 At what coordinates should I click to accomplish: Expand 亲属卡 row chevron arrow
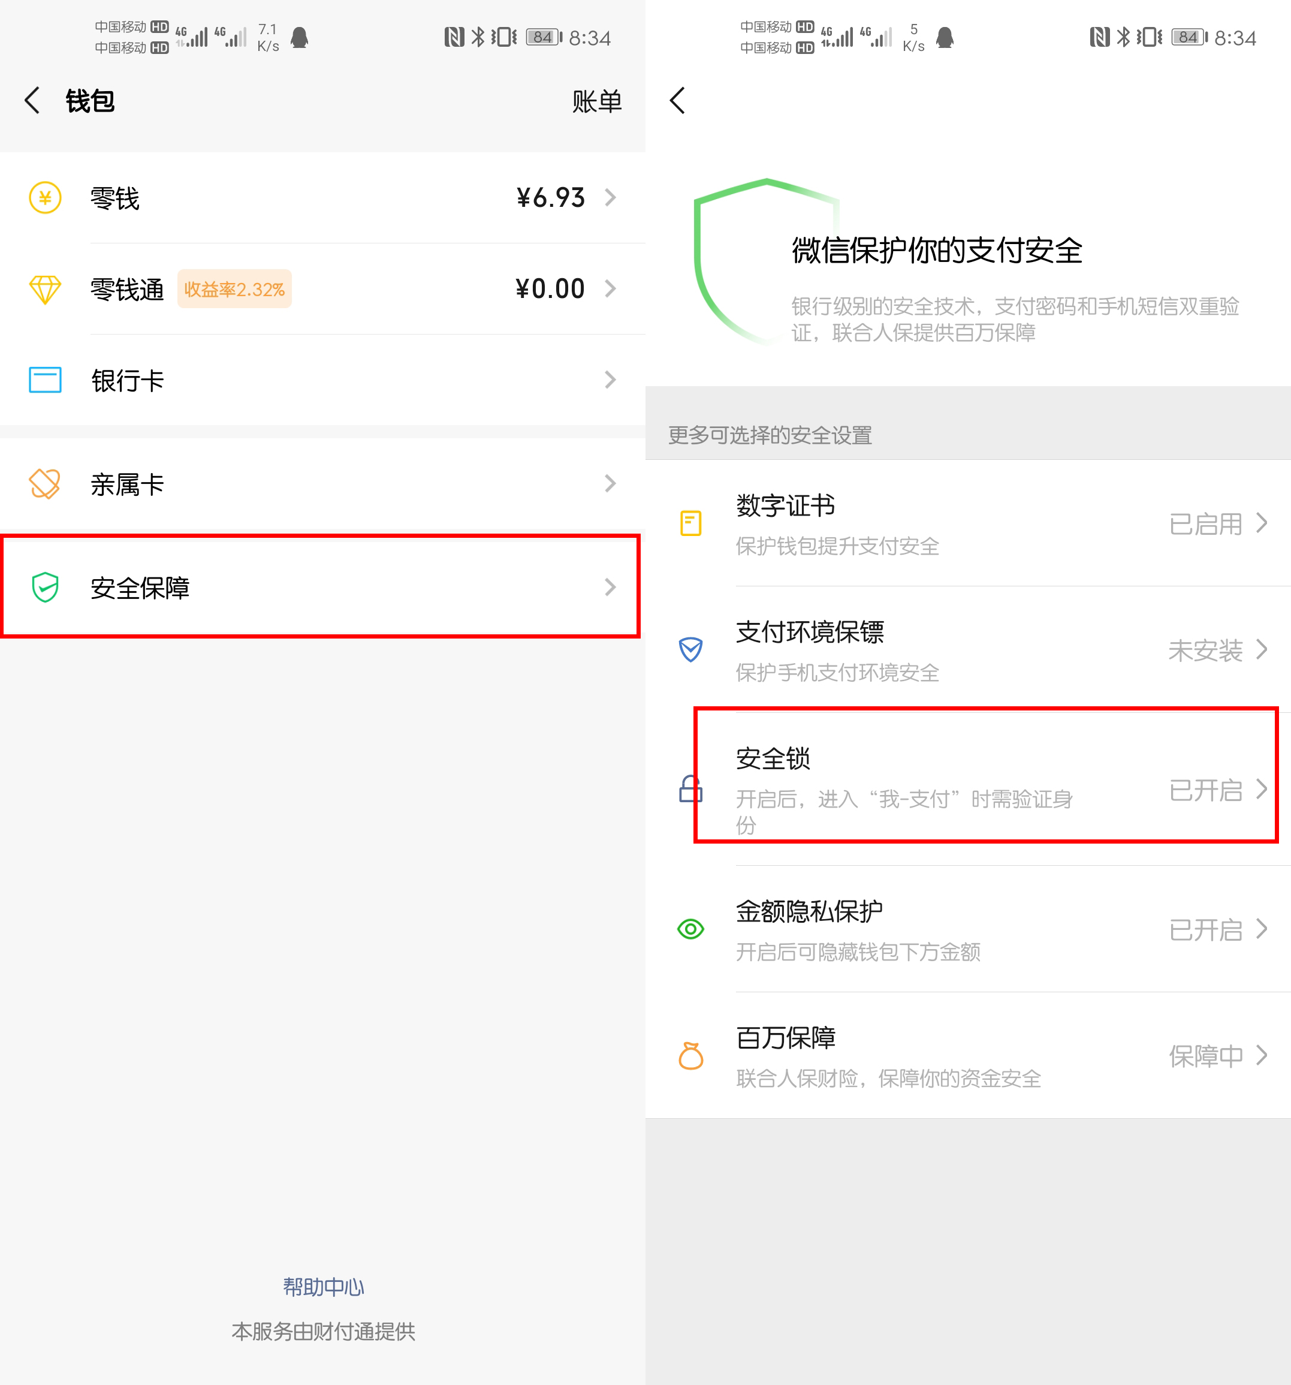click(610, 484)
